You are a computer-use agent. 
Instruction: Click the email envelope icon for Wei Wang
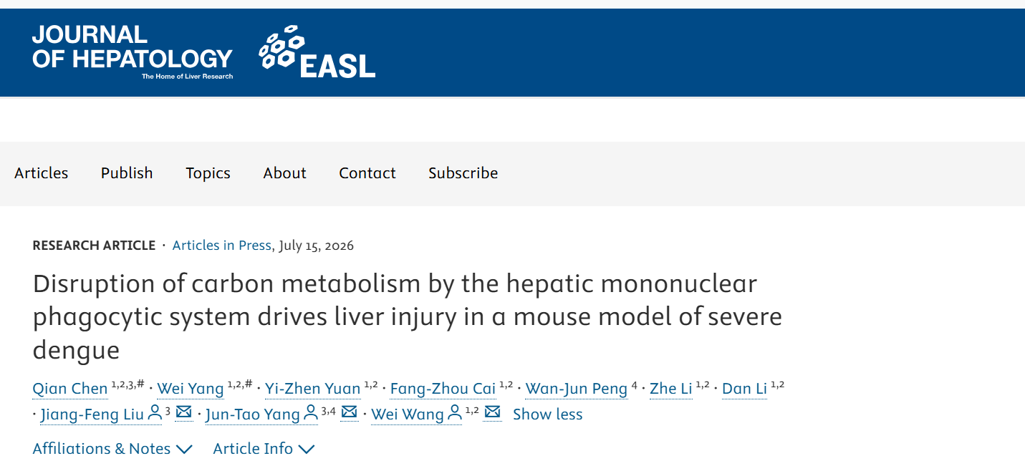point(492,412)
